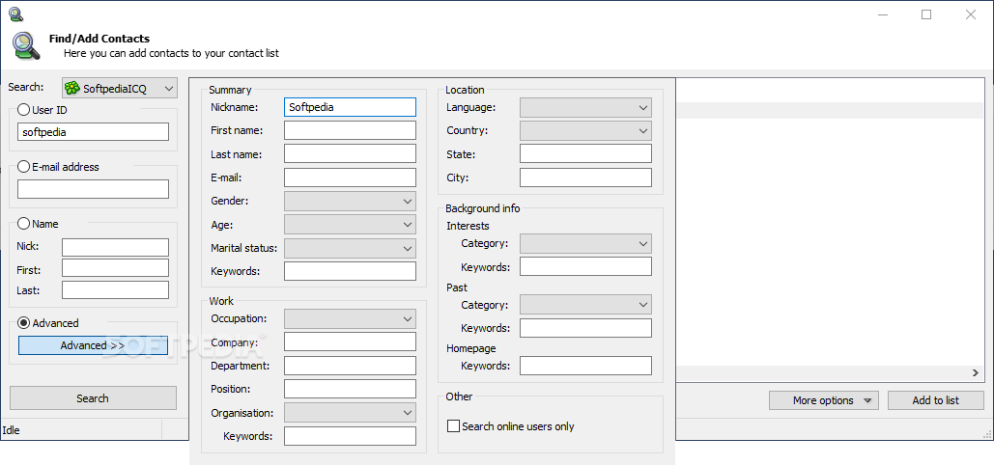The height and width of the screenshot is (465, 994).
Task: Click the Search button
Action: point(93,398)
